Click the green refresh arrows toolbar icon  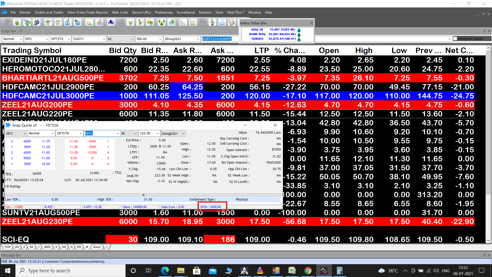(x=27, y=23)
